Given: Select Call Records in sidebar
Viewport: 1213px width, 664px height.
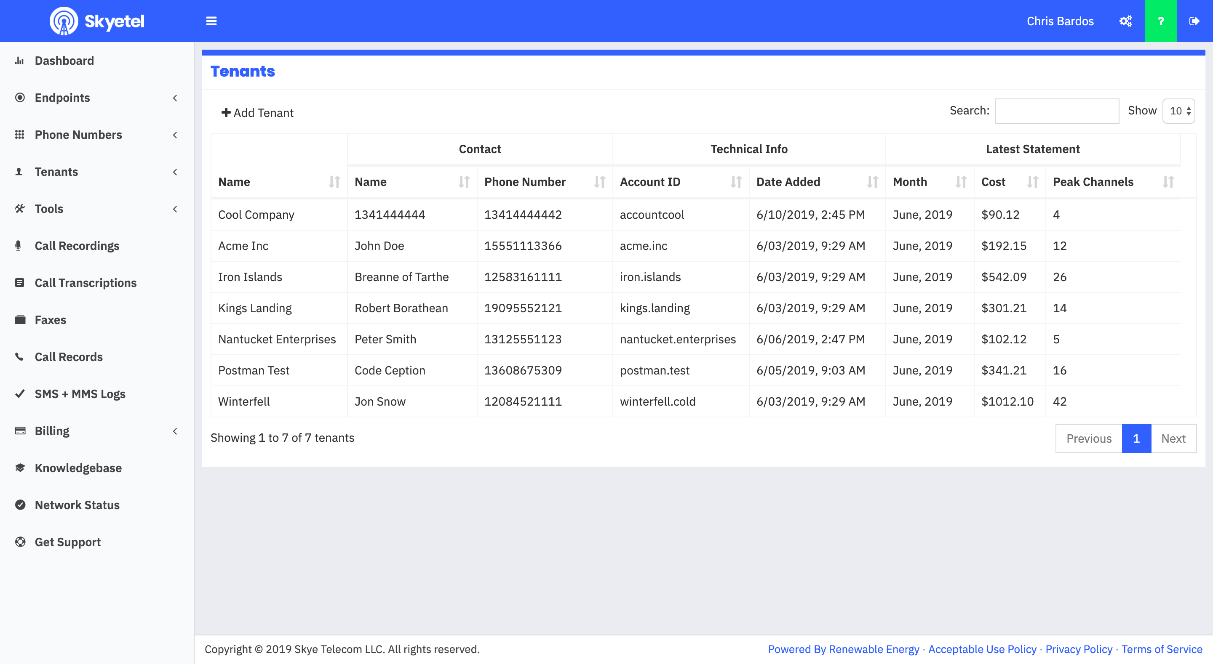Looking at the screenshot, I should coord(69,357).
